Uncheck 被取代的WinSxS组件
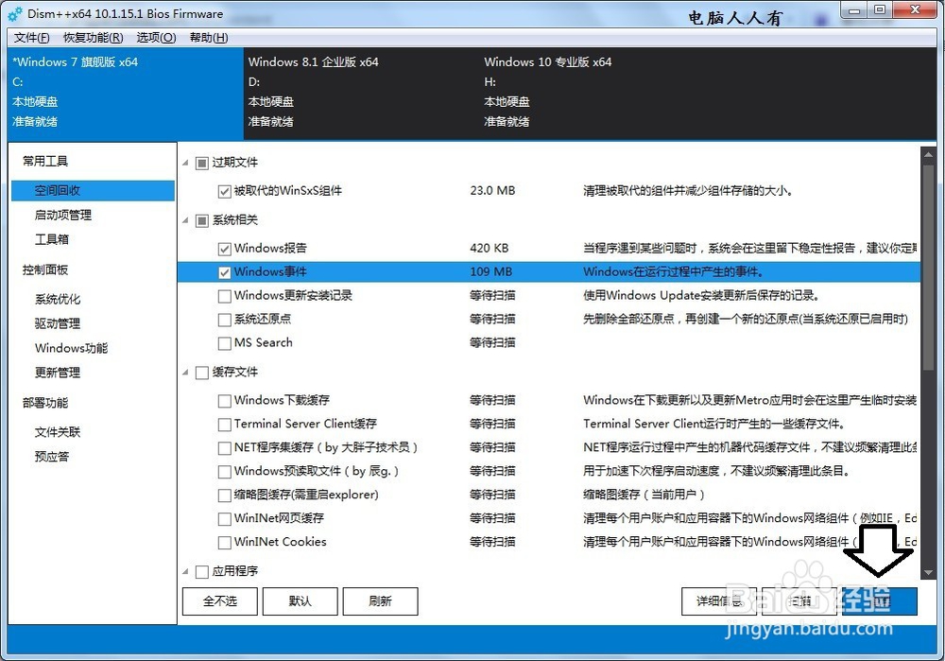This screenshot has height=661, width=945. click(224, 191)
